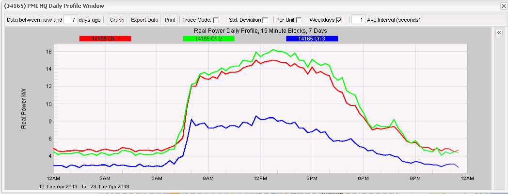
Task: Click the Export Data button
Action: pyautogui.click(x=144, y=20)
